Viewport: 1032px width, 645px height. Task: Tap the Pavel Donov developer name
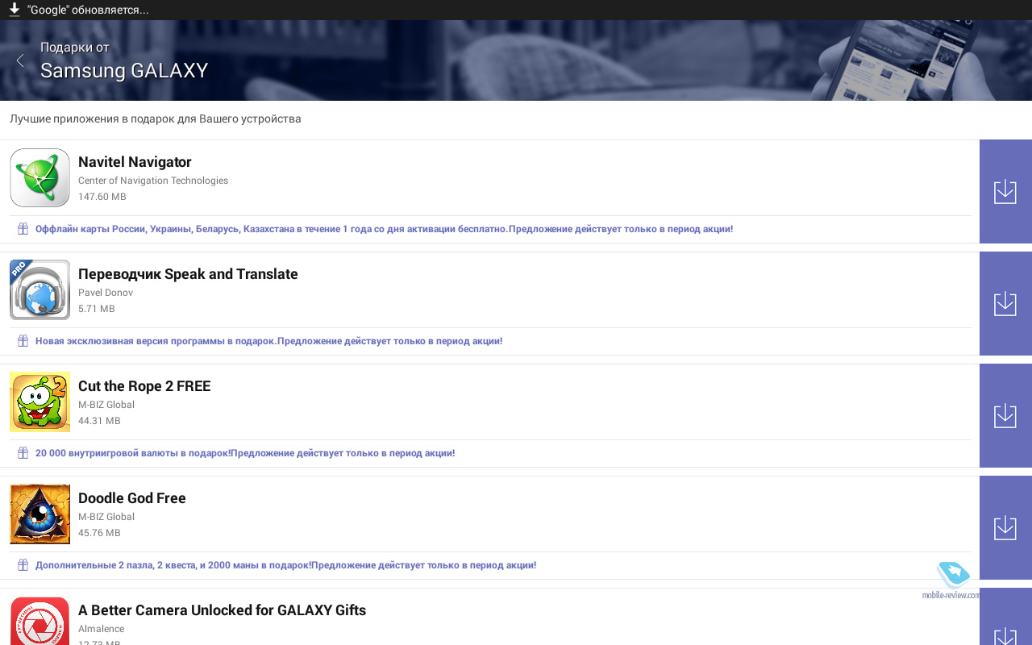click(106, 293)
